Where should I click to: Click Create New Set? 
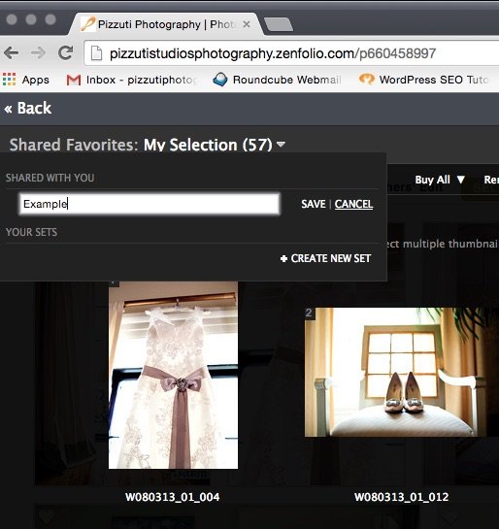[x=325, y=258]
